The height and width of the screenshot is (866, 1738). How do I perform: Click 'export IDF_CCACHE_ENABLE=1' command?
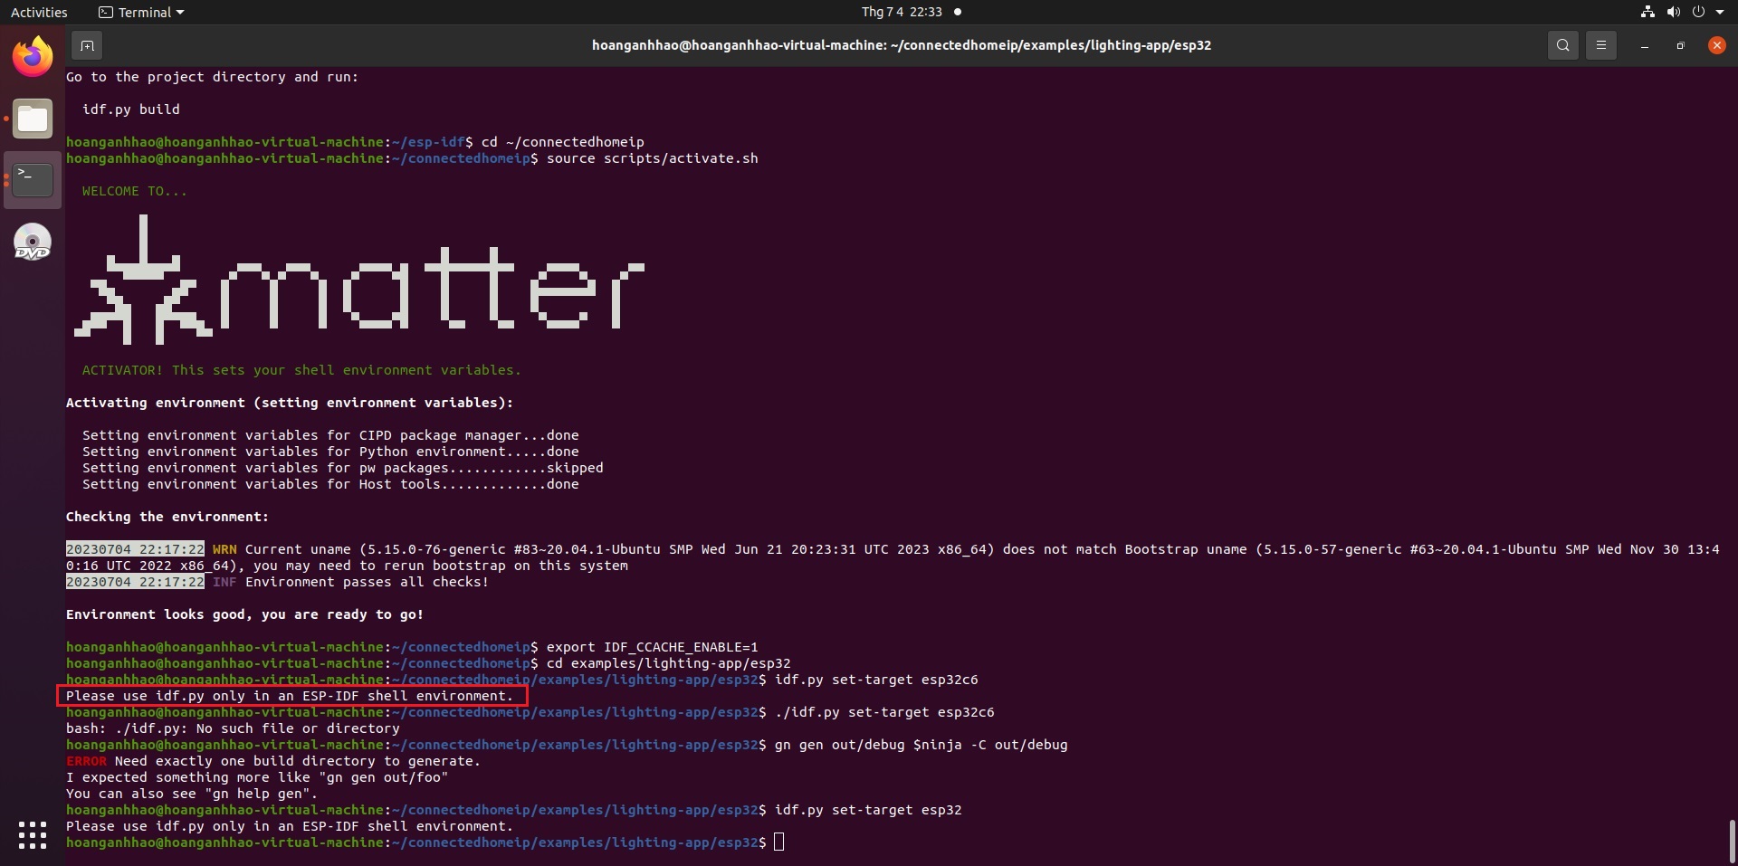(652, 647)
